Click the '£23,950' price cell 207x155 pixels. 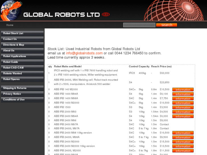click(165, 82)
